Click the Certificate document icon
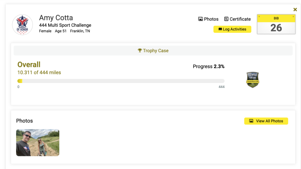The width and height of the screenshot is (301, 169). (x=226, y=19)
